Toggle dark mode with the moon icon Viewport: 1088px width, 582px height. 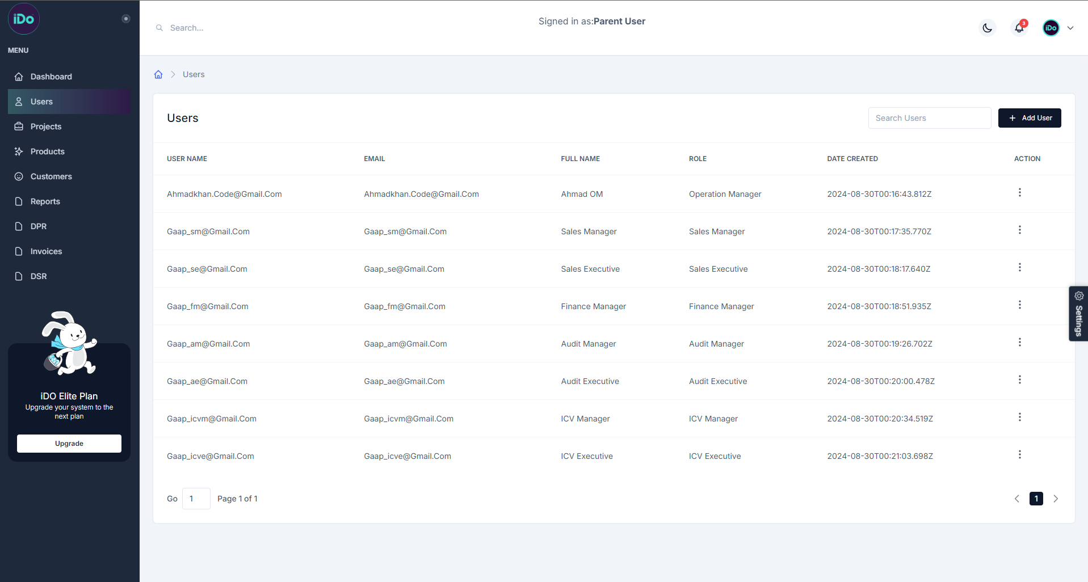(x=988, y=28)
